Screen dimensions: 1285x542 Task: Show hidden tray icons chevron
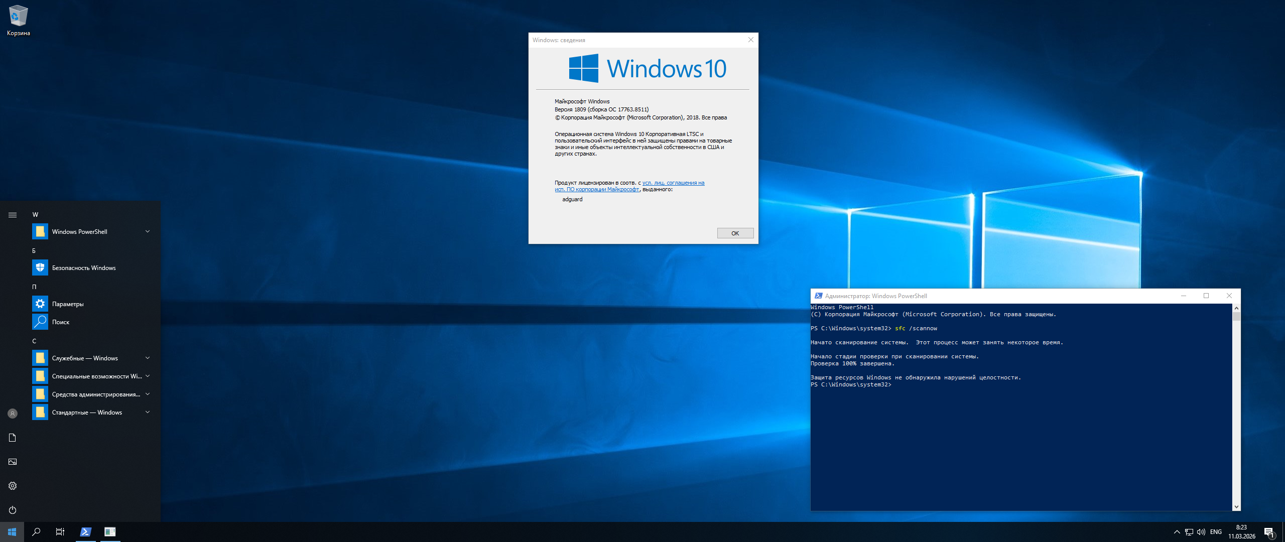pyautogui.click(x=1177, y=532)
